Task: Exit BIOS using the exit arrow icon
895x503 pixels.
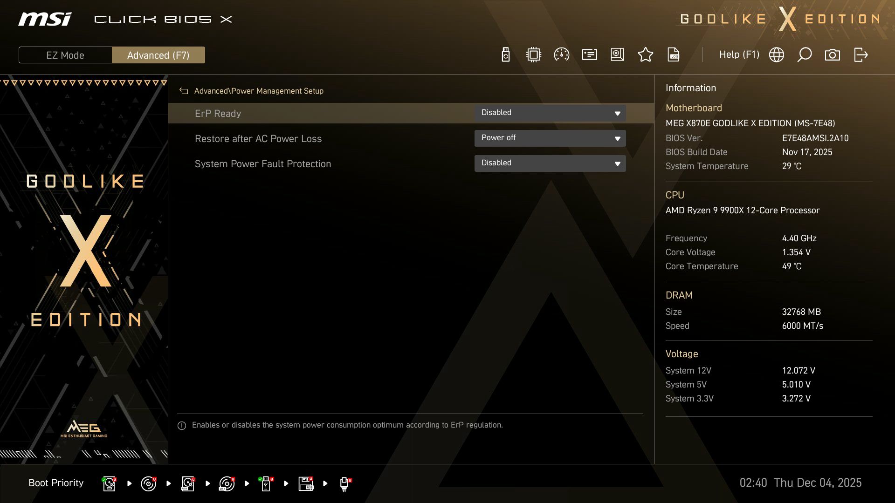Action: pos(861,54)
